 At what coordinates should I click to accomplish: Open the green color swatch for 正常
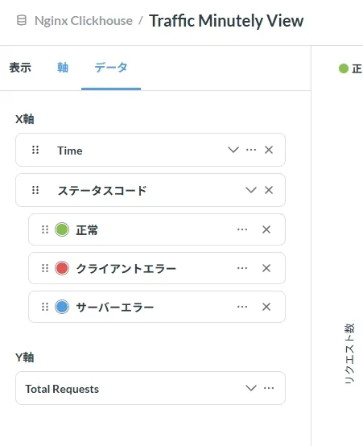click(62, 229)
